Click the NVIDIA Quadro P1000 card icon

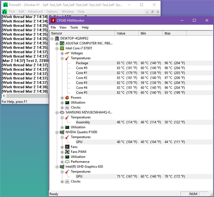[62, 132]
